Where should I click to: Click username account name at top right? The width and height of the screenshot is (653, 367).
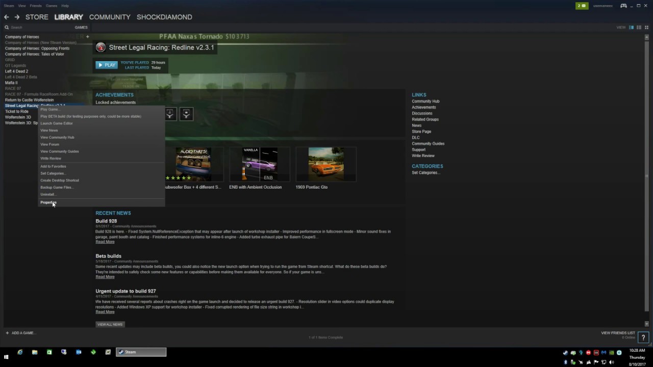[x=603, y=6]
